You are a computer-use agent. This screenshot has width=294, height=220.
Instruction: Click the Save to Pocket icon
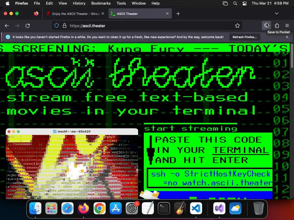pos(266,25)
